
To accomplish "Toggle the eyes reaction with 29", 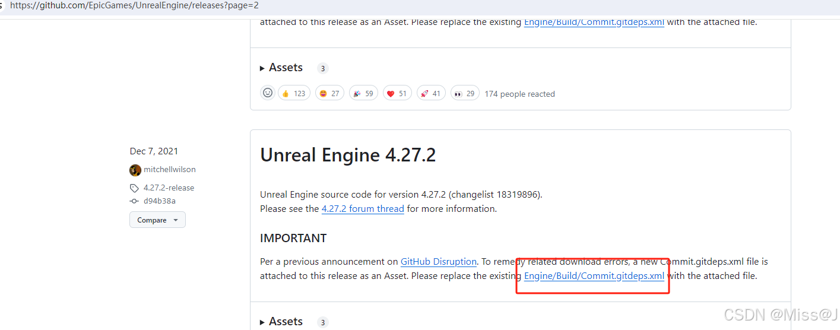I will [465, 93].
